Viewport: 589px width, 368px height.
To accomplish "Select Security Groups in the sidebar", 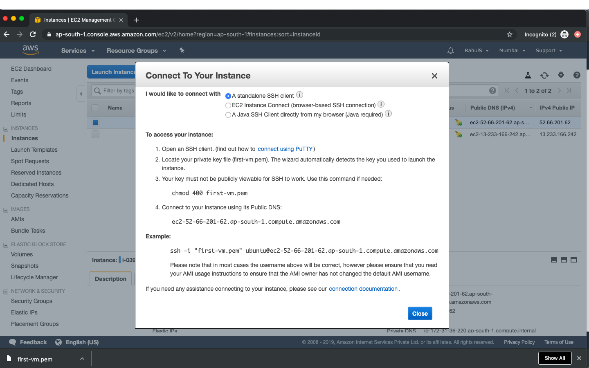I will point(31,301).
